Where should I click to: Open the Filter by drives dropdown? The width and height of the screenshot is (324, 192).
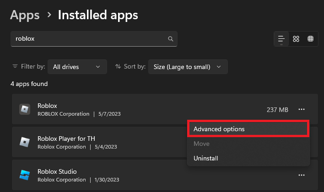coord(77,67)
